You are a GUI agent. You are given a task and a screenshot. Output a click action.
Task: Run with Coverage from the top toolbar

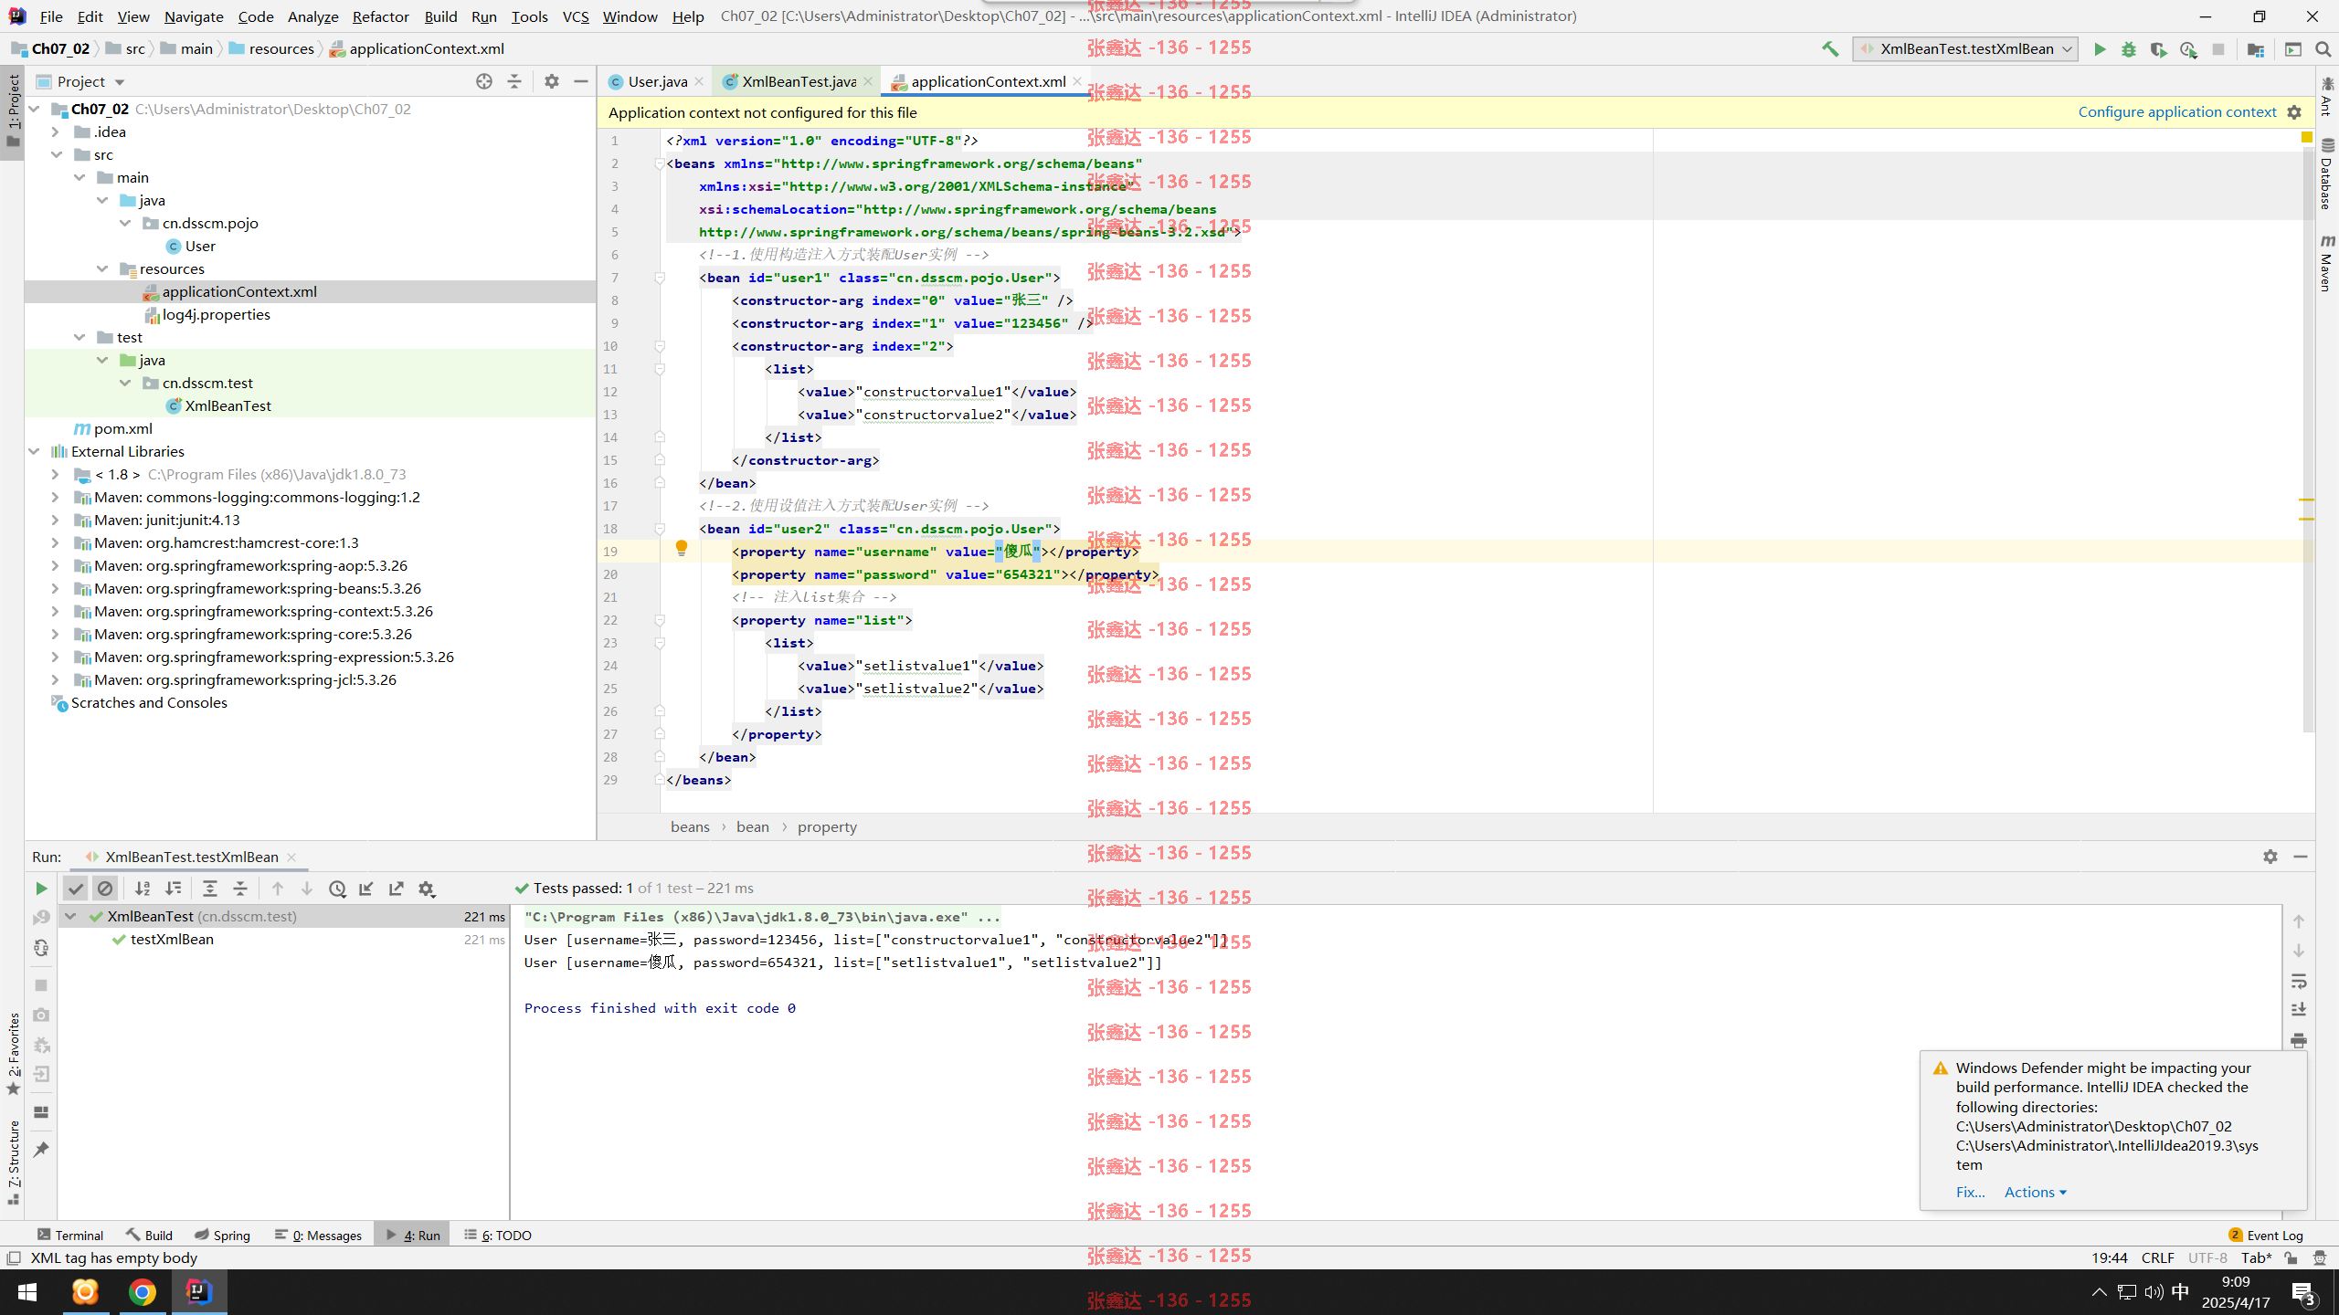pos(2158,49)
